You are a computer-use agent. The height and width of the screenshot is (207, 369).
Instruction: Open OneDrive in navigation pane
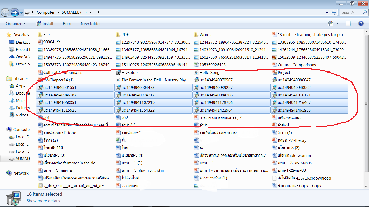tap(20, 57)
